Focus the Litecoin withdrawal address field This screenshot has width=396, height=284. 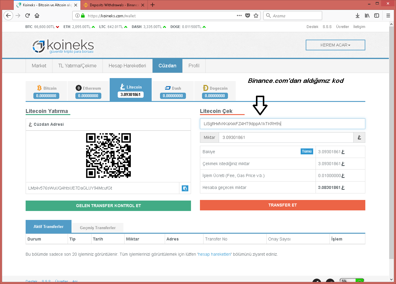point(282,124)
